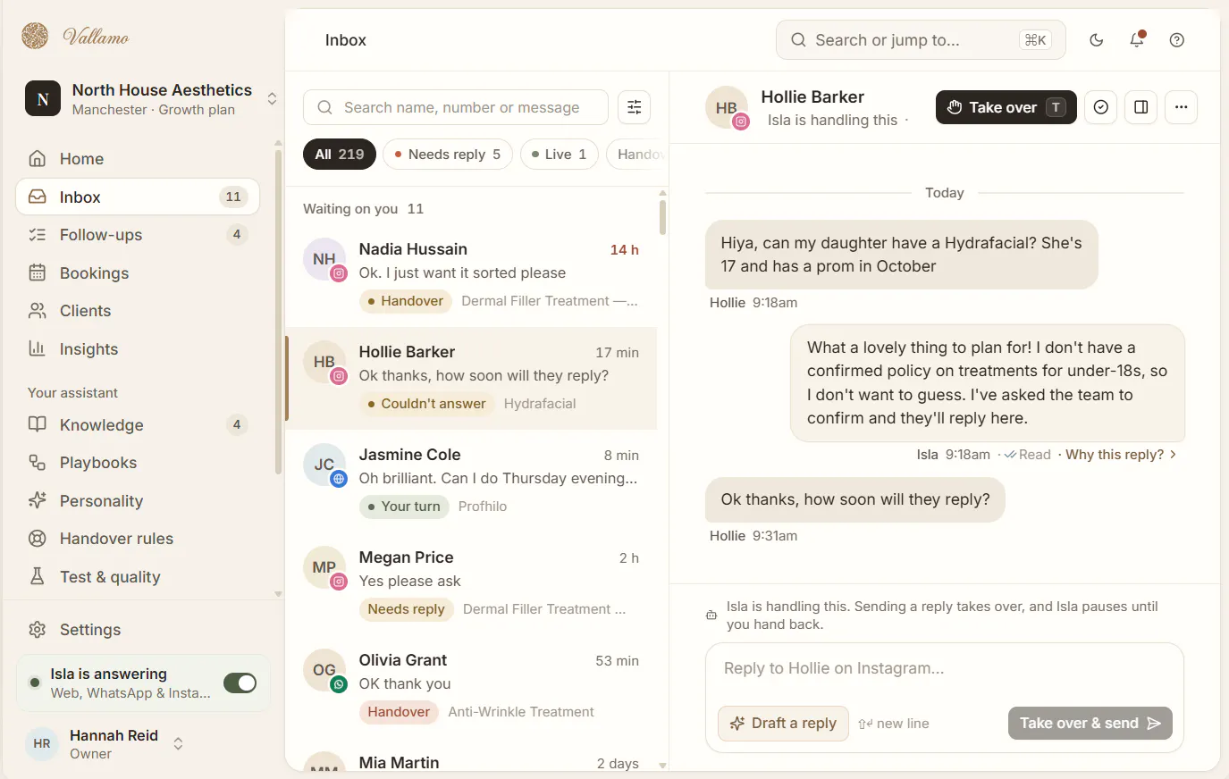This screenshot has height=779, width=1229.
Task: Open Settings gear page
Action: (x=138, y=630)
